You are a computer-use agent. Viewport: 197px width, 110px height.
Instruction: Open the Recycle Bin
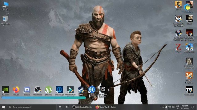point(5,20)
